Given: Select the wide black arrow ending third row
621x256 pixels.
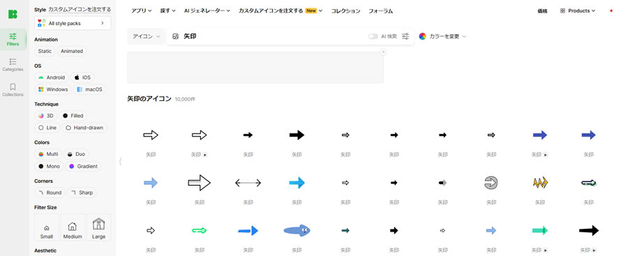Looking at the screenshot, I should [589, 230].
